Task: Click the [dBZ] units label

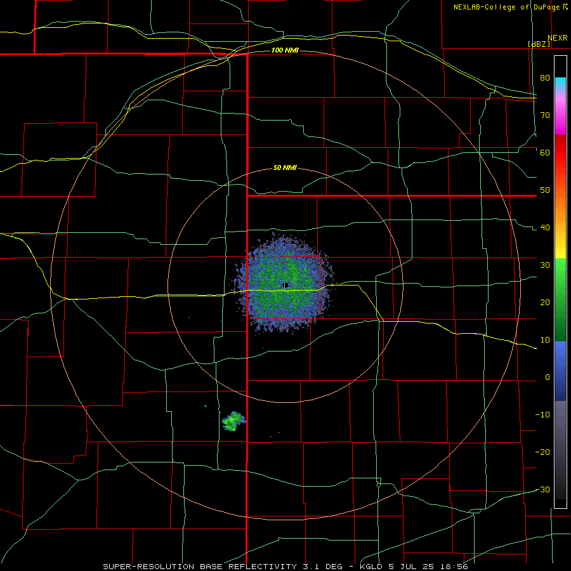Action: (x=539, y=44)
